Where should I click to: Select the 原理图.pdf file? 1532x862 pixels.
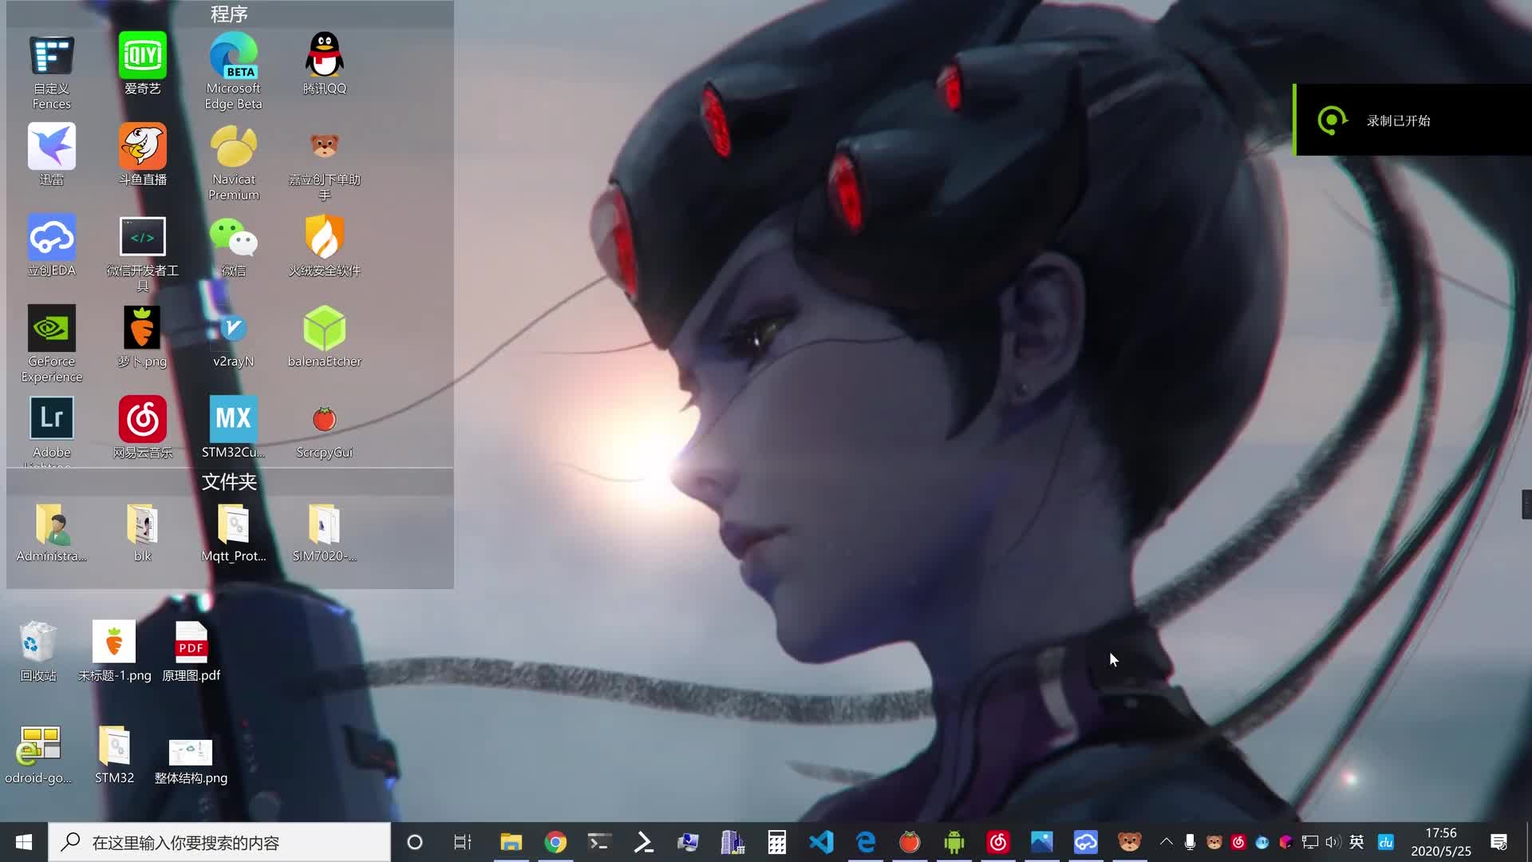click(191, 651)
